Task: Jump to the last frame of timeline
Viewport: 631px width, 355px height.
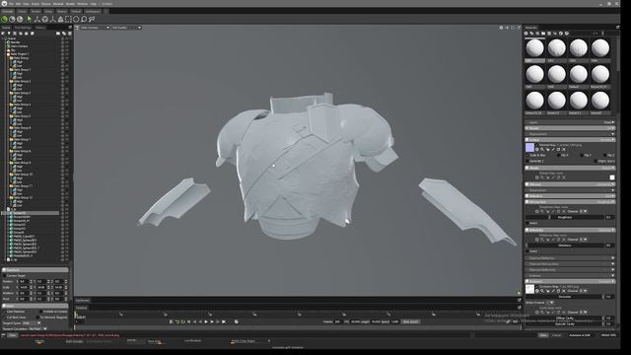Action: (224, 321)
